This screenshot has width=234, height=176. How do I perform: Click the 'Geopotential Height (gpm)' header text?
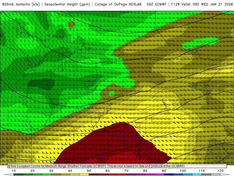click(67, 4)
